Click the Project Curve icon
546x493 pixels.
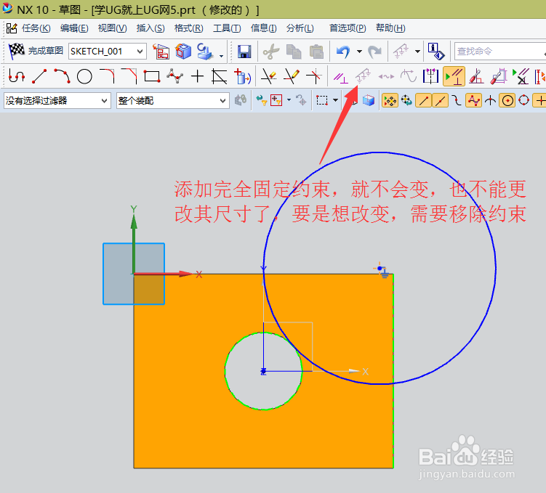243,76
